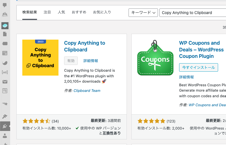Click 今すぐインストール for WP Coupons
The image size is (226, 145).
(199, 67)
